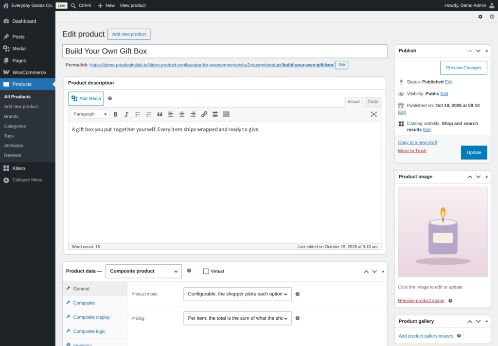Click the product title input field
498x346 pixels.
point(225,51)
